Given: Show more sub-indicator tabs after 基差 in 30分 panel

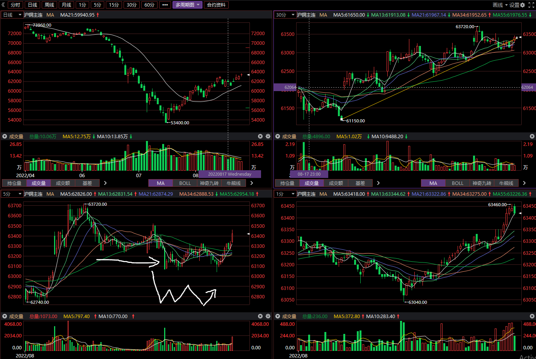Looking at the screenshot, I should coord(378,183).
